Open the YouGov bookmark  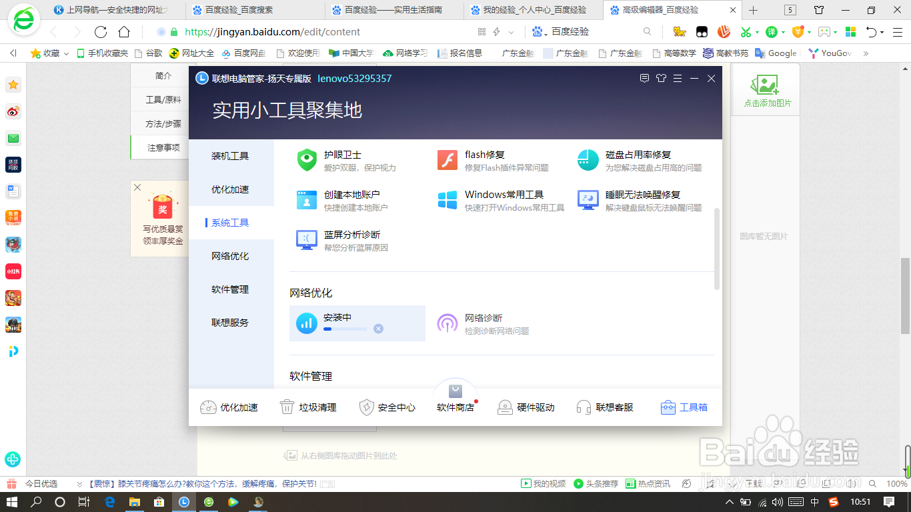click(x=830, y=53)
